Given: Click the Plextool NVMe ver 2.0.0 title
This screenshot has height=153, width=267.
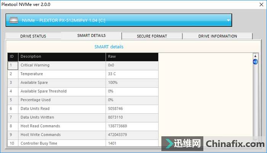Looking at the screenshot, I should pyautogui.click(x=26, y=5).
